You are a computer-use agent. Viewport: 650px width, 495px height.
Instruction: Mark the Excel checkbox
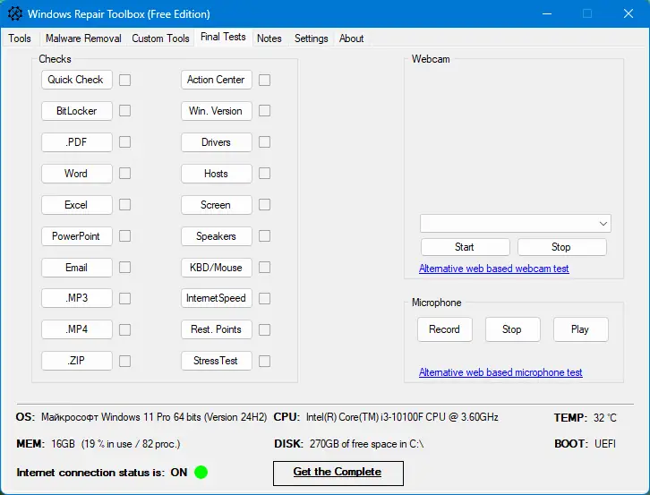(x=124, y=205)
